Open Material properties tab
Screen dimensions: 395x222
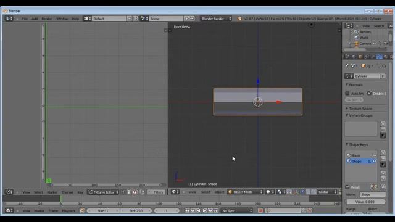[x=386, y=57]
